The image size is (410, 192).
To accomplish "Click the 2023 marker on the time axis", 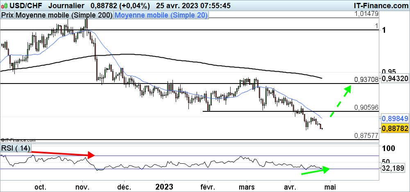I will tap(164, 187).
